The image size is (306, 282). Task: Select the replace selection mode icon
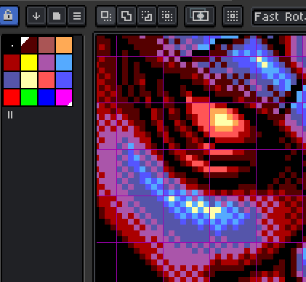click(106, 16)
